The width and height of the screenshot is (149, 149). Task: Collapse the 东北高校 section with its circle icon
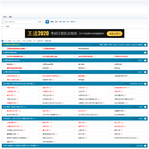coord(145,107)
